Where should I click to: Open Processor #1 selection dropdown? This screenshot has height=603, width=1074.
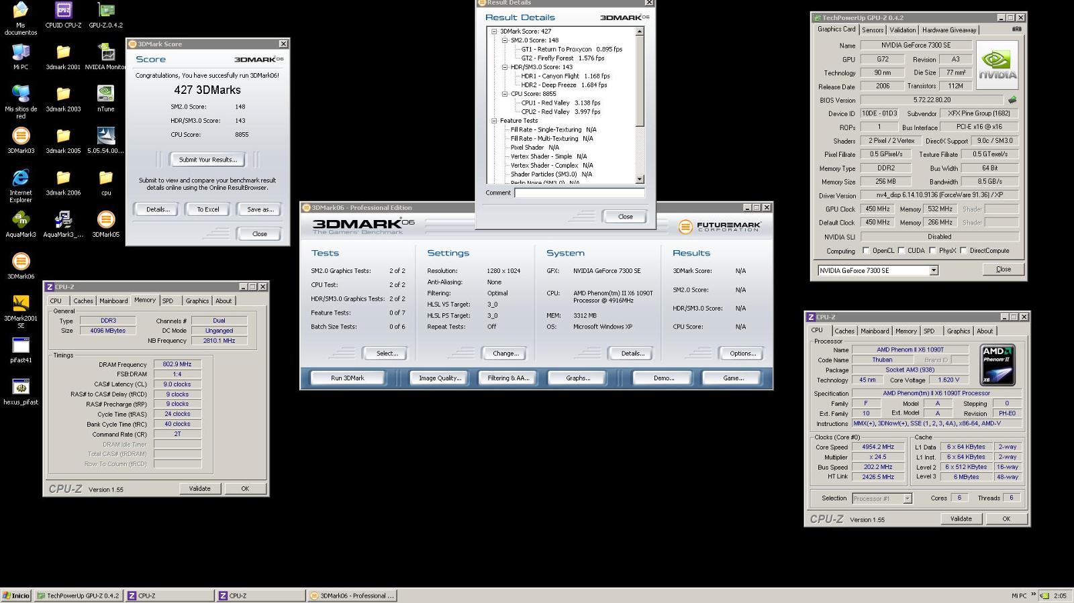click(907, 498)
